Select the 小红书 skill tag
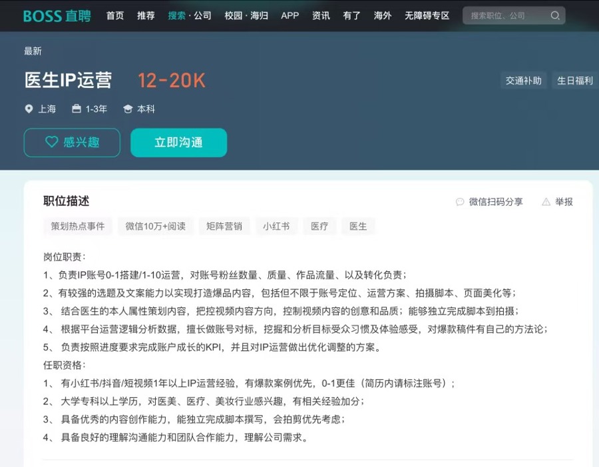Image resolution: width=599 pixels, height=467 pixels. [x=276, y=226]
